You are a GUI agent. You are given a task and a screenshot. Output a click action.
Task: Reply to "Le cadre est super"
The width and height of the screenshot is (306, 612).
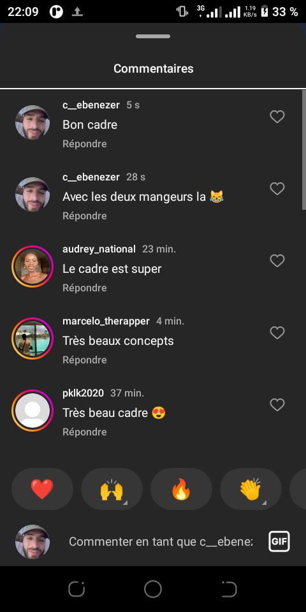85,288
